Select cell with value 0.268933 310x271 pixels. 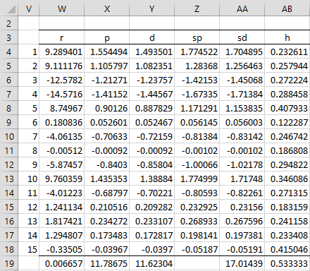pyautogui.click(x=197, y=221)
